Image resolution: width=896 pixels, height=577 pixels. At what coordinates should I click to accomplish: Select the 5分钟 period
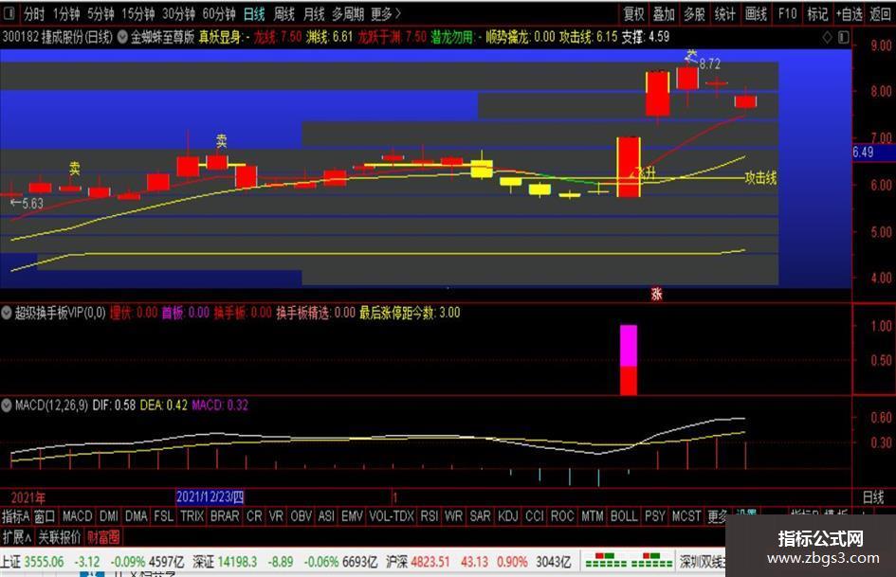point(101,13)
